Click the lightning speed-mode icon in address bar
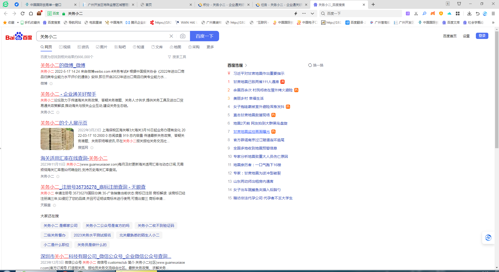Viewport: 499px width, 272px height. [x=296, y=13]
